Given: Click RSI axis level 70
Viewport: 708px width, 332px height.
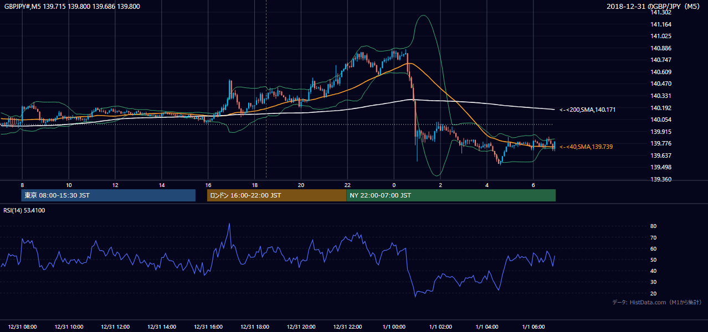Looking at the screenshot, I should coord(654,237).
